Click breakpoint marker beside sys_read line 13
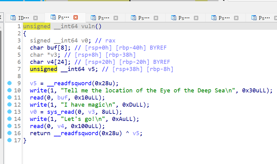Image resolution: width=277 pixels, height=164 pixels. coord(9,112)
